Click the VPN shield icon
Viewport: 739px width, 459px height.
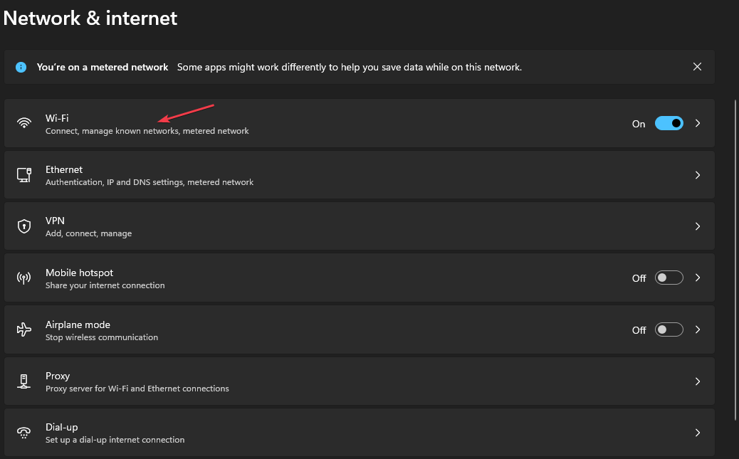[x=24, y=226]
